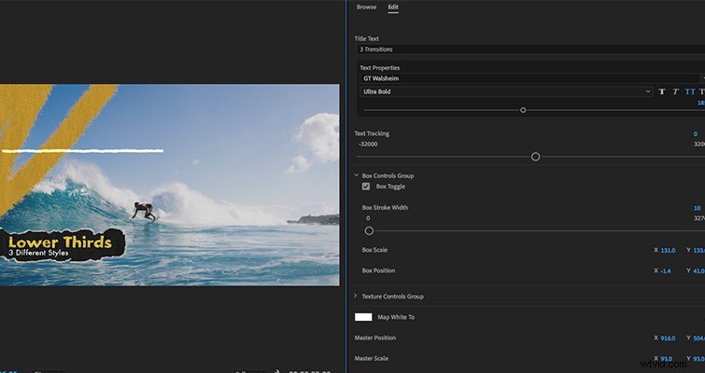Click the Text Tracking slider handle
Screen dimensions: 705x373
535,157
